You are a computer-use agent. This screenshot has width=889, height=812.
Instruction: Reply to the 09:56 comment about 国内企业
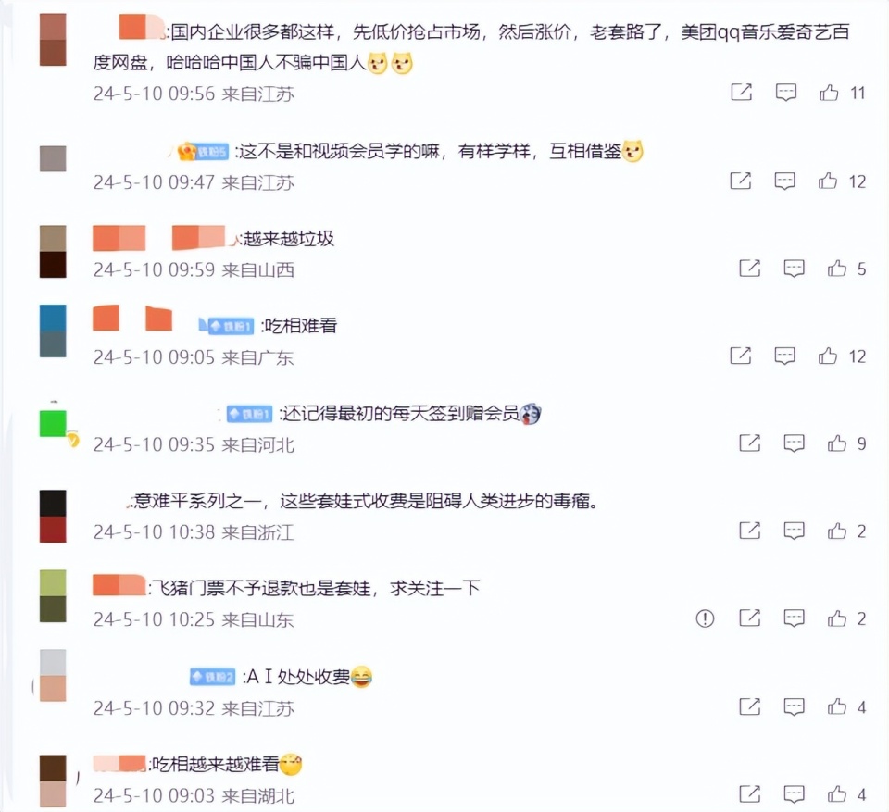(786, 92)
